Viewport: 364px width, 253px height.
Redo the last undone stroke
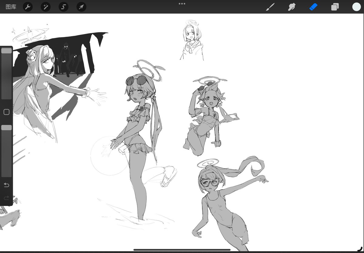coord(6,198)
